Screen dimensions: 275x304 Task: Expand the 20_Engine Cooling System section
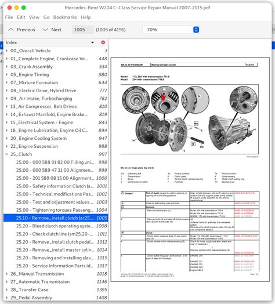7,138
